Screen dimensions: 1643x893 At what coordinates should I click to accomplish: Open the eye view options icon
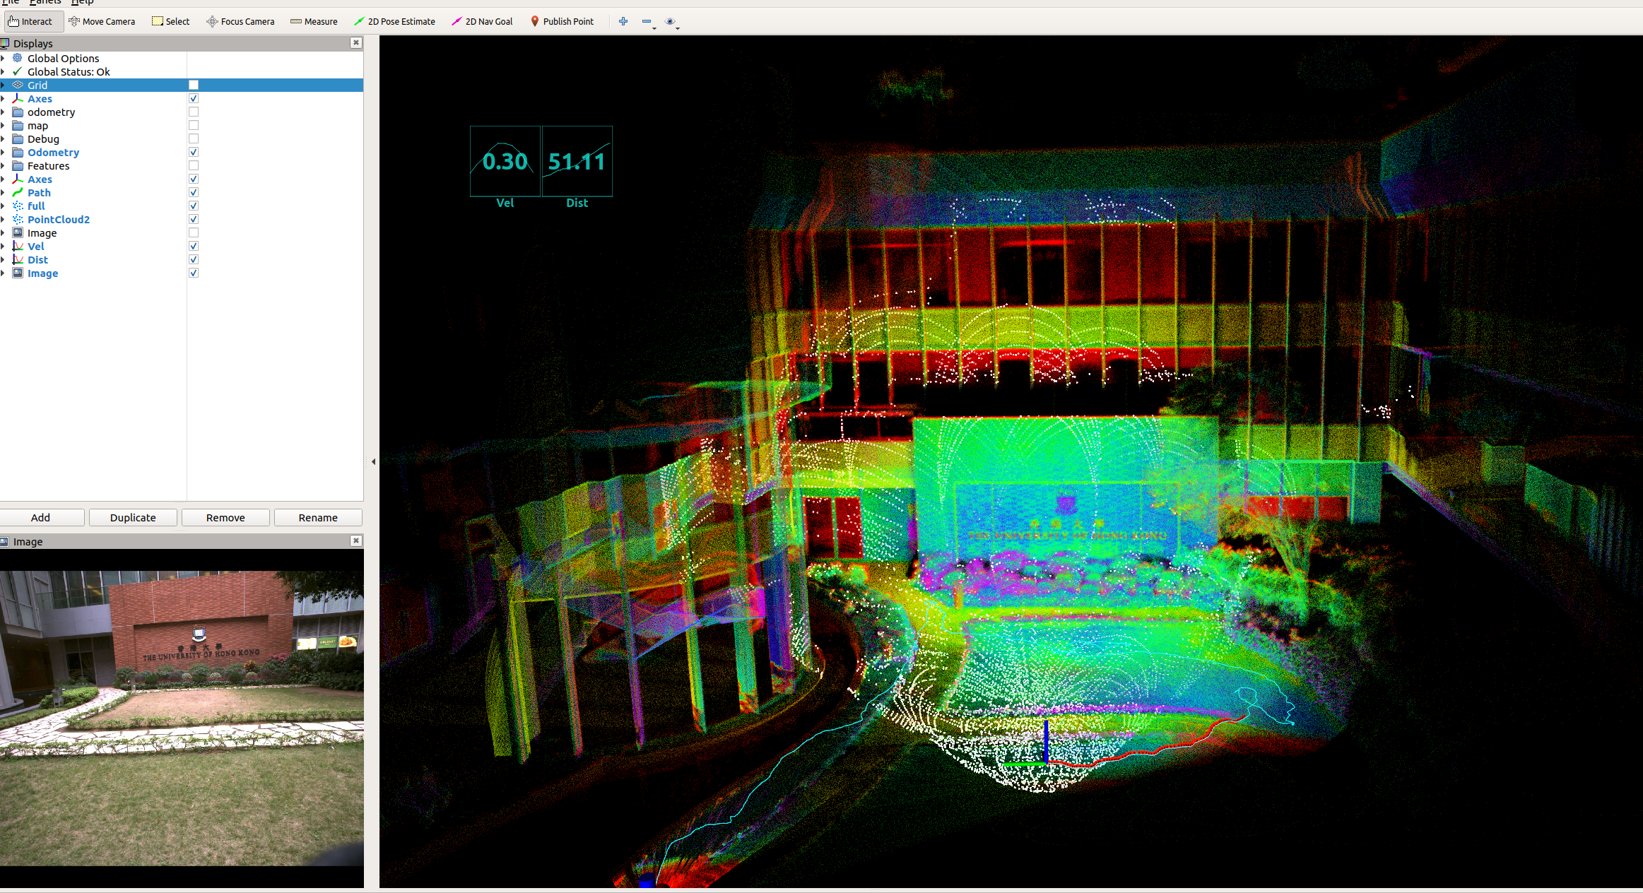point(670,21)
